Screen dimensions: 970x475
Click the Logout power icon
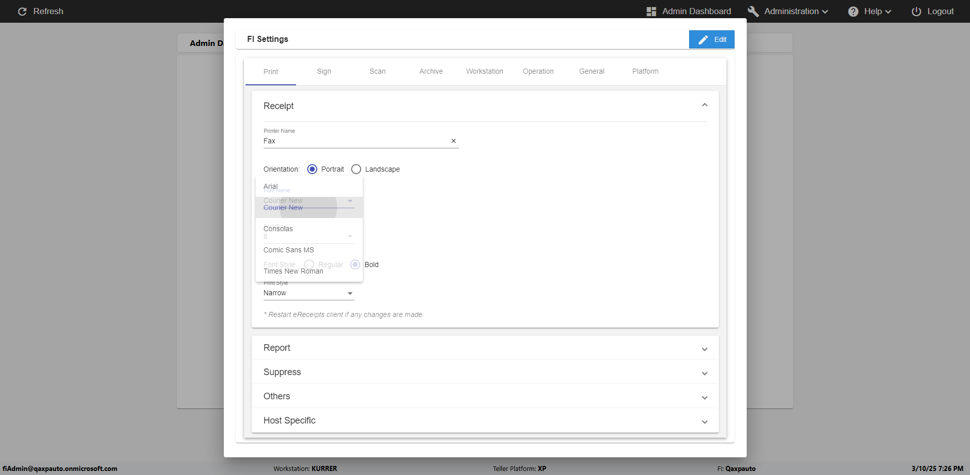916,11
